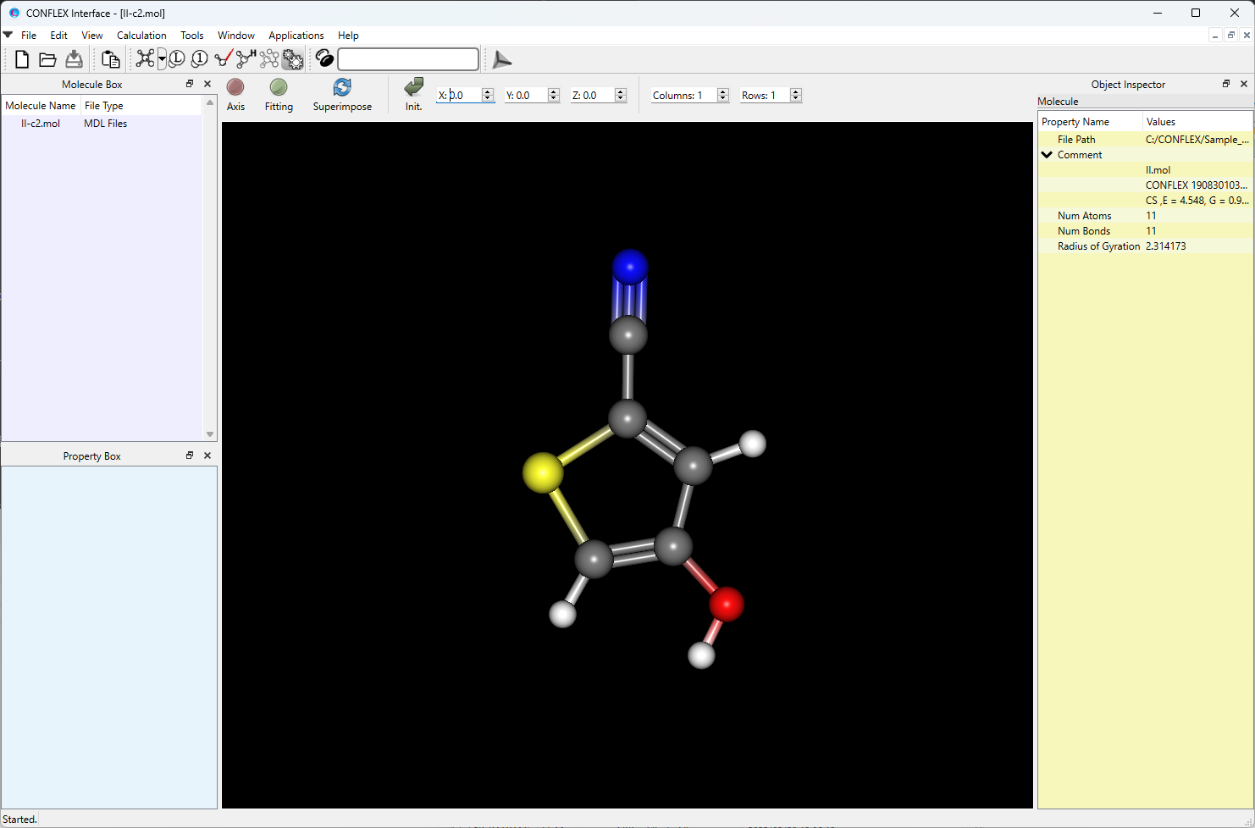Open the Applications menu
Viewport: 1255px width, 828px height.
click(x=296, y=36)
